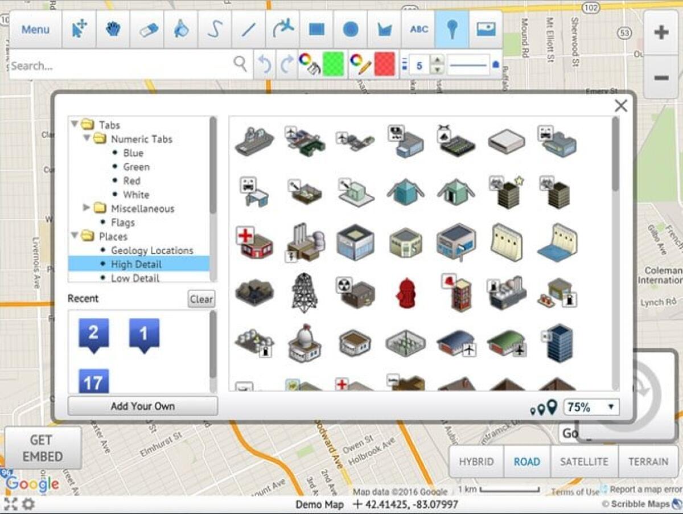Screen dimensions: 683x514
Task: Select the Rectangle shape tool
Action: point(316,28)
